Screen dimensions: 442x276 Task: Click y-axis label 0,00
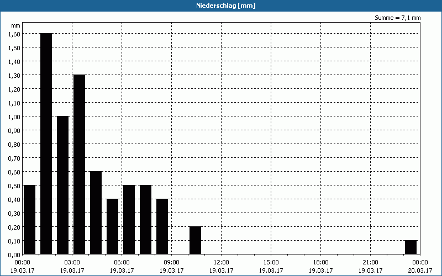point(14,254)
